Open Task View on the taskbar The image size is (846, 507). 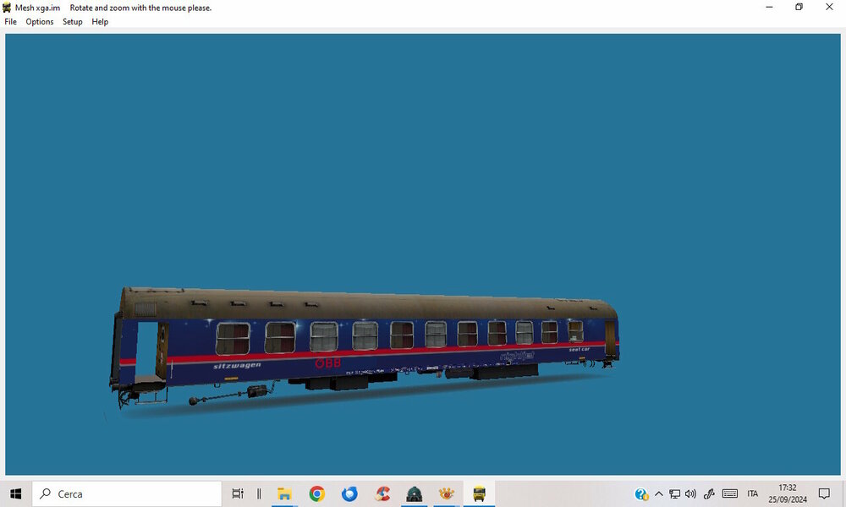pyautogui.click(x=238, y=493)
